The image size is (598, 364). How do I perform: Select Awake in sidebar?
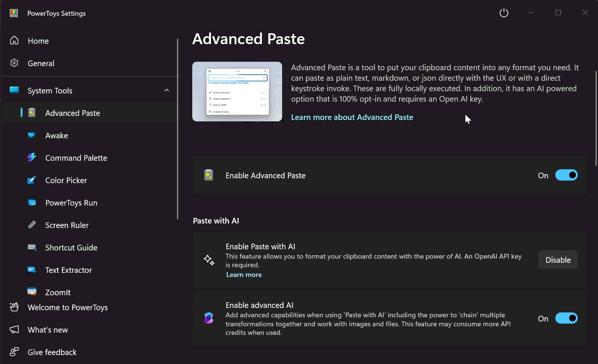tap(90, 135)
